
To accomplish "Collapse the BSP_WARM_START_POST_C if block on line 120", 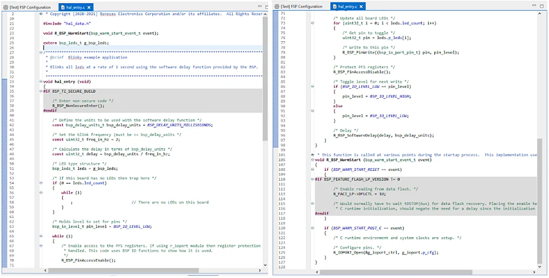I will click(313, 228).
